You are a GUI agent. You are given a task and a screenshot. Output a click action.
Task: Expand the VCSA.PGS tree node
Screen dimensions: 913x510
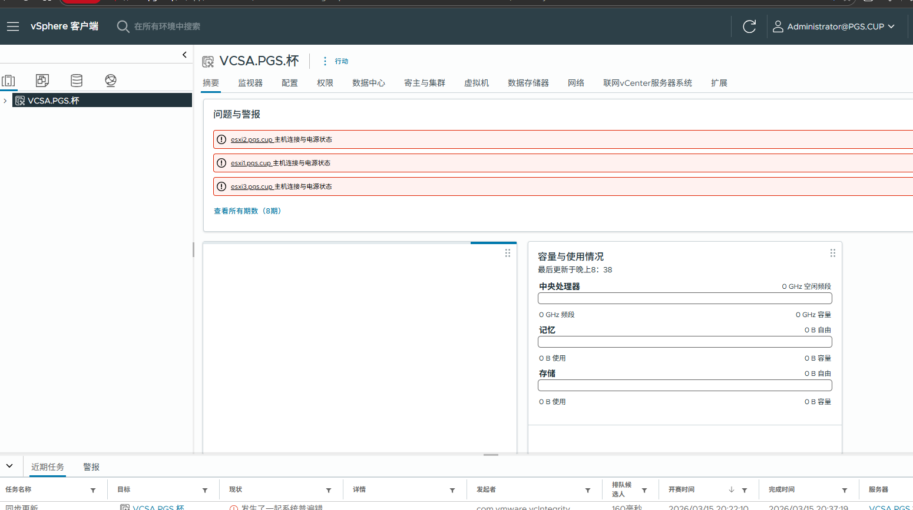point(5,101)
